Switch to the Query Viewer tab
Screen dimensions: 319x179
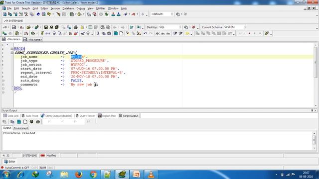pos(85,116)
